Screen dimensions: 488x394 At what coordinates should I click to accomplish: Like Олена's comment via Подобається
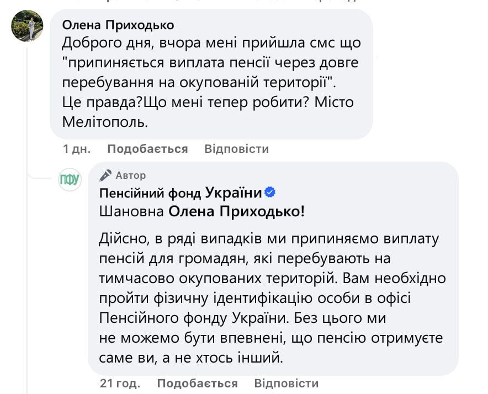(x=148, y=148)
